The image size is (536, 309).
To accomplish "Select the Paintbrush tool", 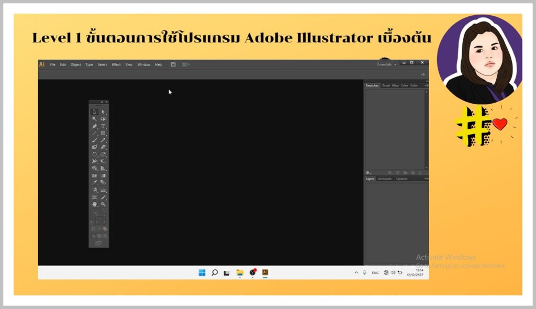I will 94,140.
